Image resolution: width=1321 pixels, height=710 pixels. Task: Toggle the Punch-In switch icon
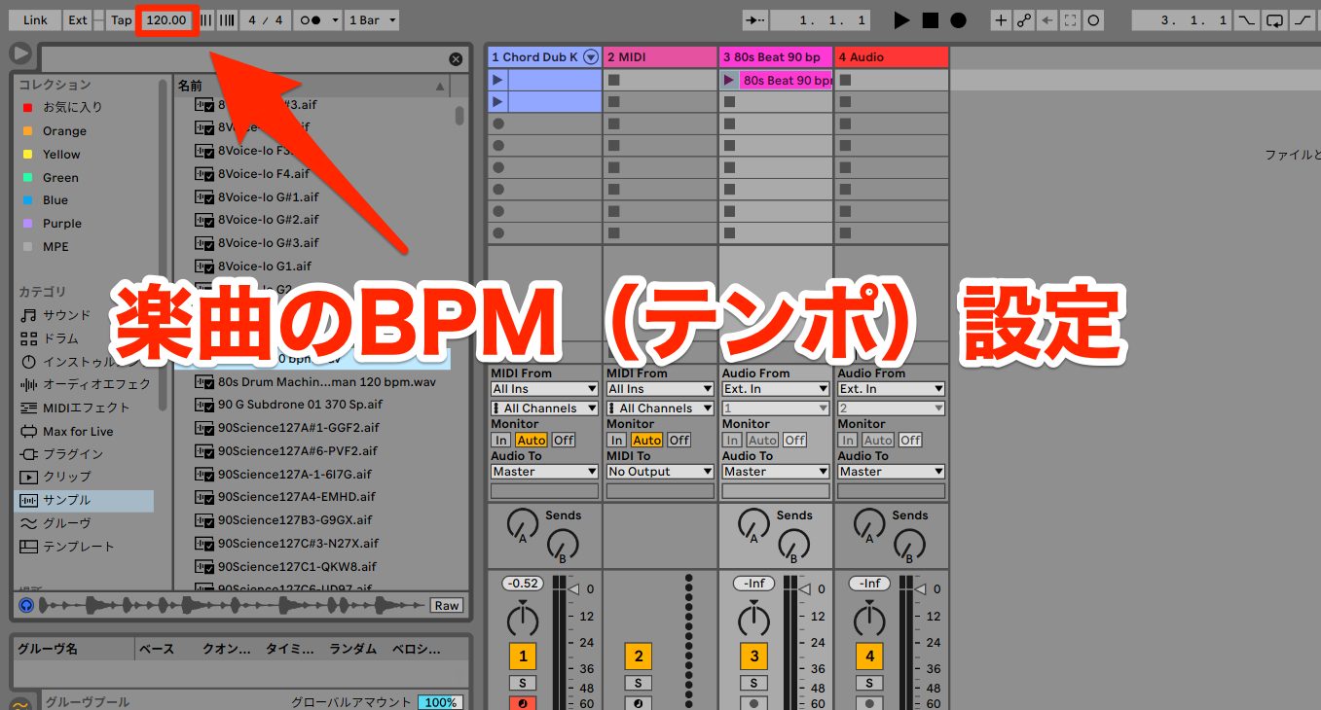click(1246, 19)
